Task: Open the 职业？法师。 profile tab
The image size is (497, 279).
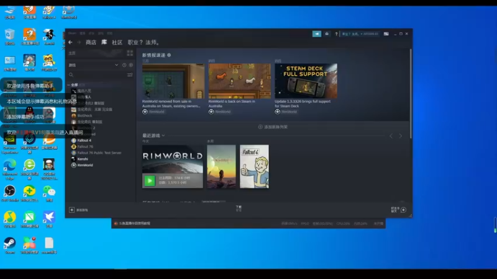Action: [144, 42]
